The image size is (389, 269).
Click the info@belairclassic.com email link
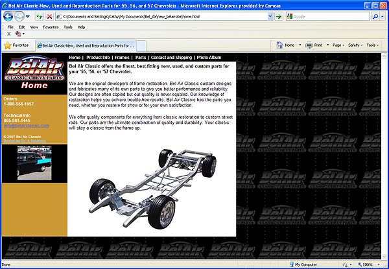27,126
